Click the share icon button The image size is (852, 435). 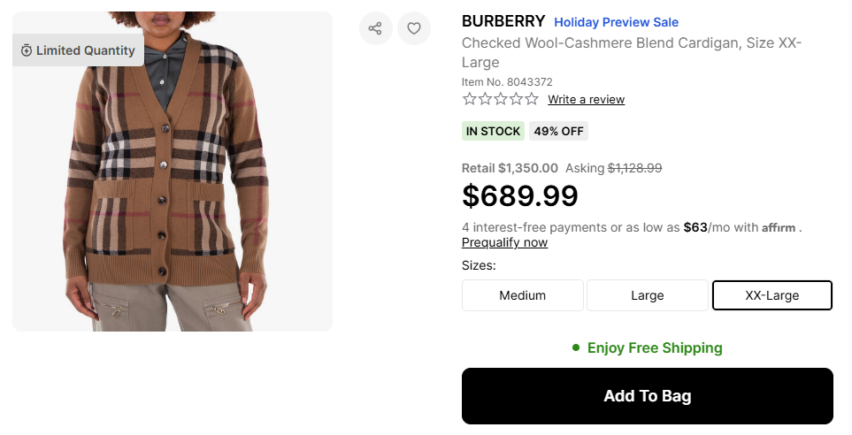pos(375,28)
